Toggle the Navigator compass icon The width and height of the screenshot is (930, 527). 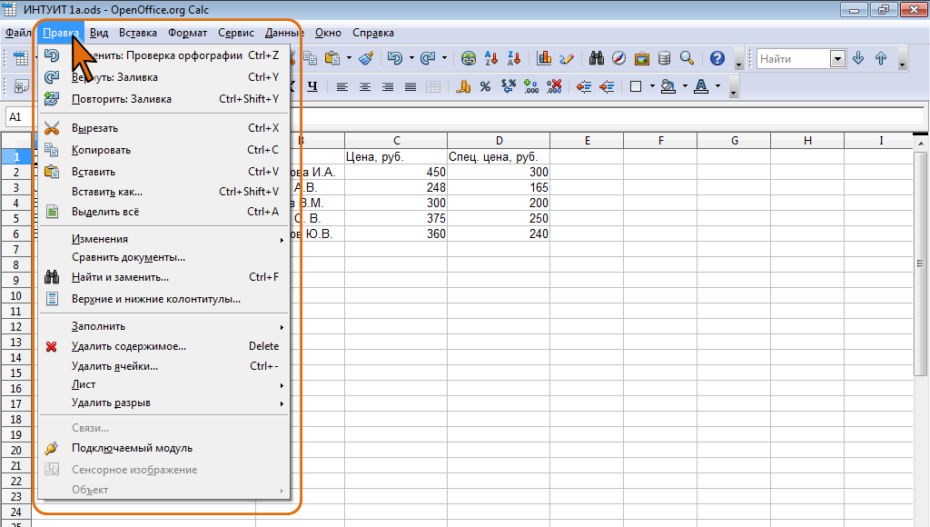[x=618, y=58]
